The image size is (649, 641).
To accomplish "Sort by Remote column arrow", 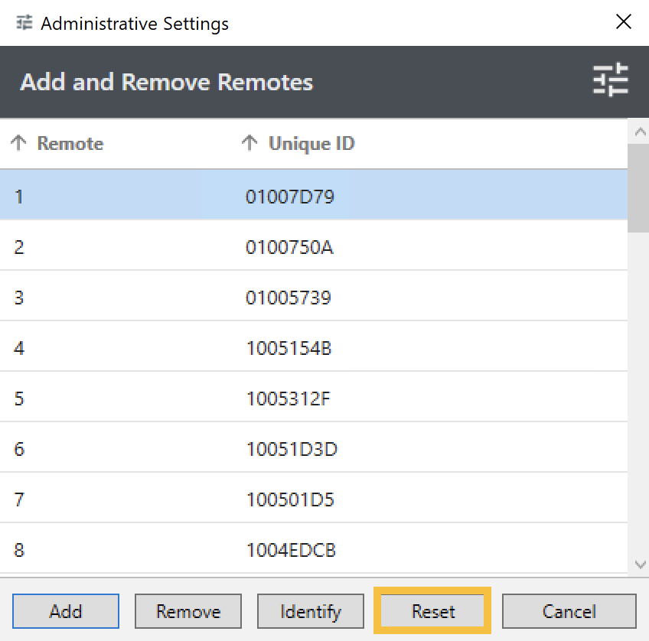I will coord(19,143).
